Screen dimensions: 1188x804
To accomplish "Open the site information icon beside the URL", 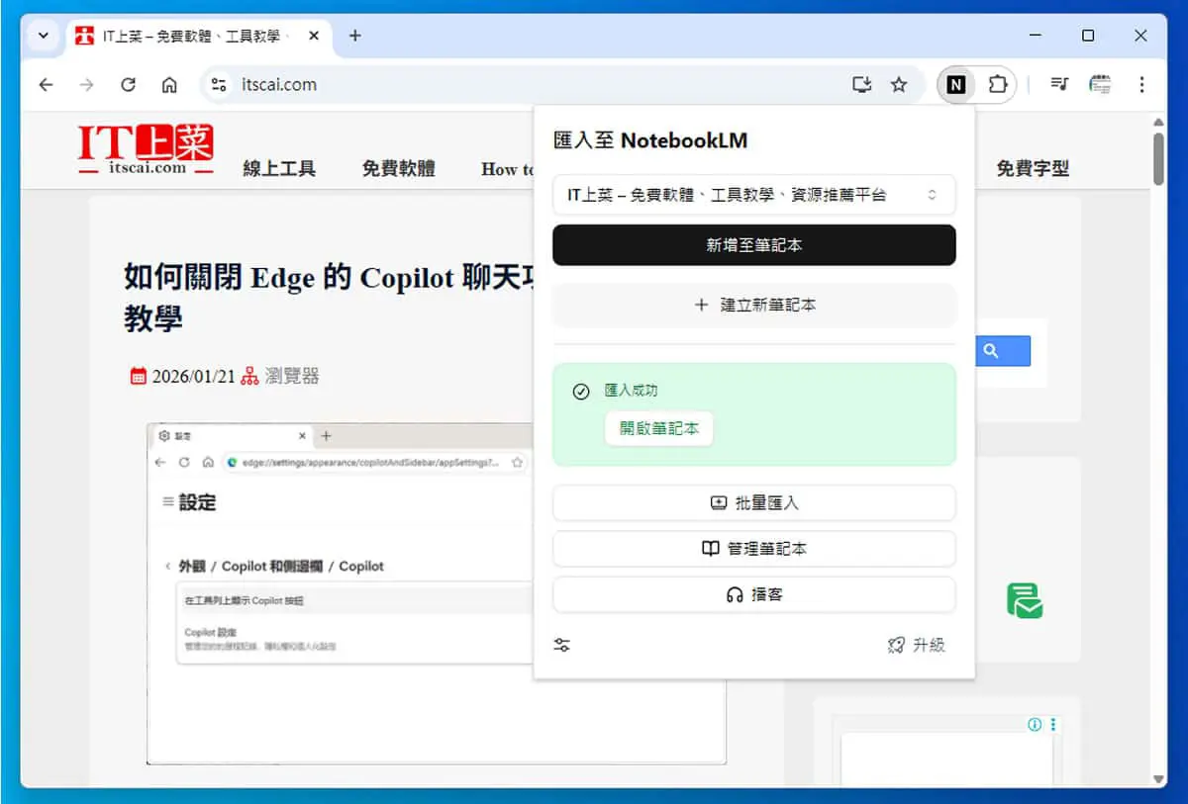I will [219, 85].
